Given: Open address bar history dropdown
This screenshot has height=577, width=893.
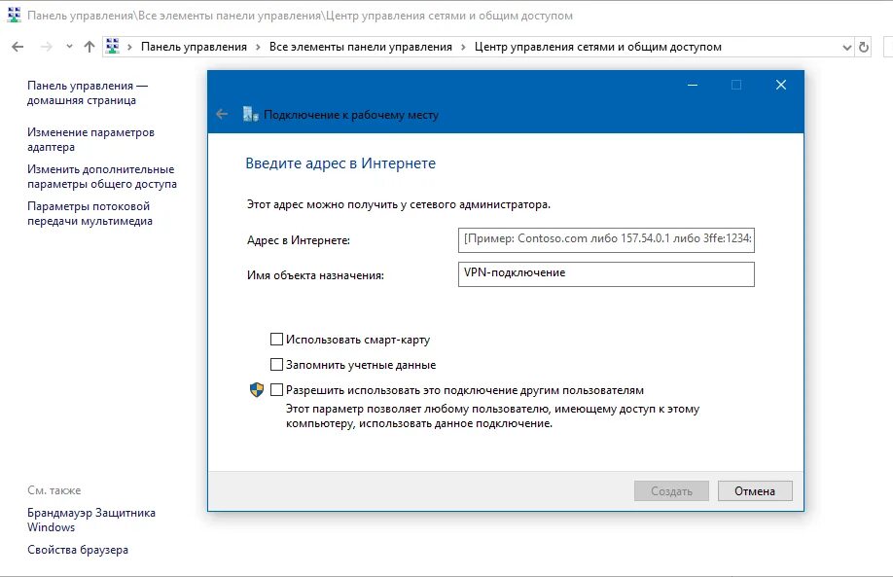Looking at the screenshot, I should point(847,48).
